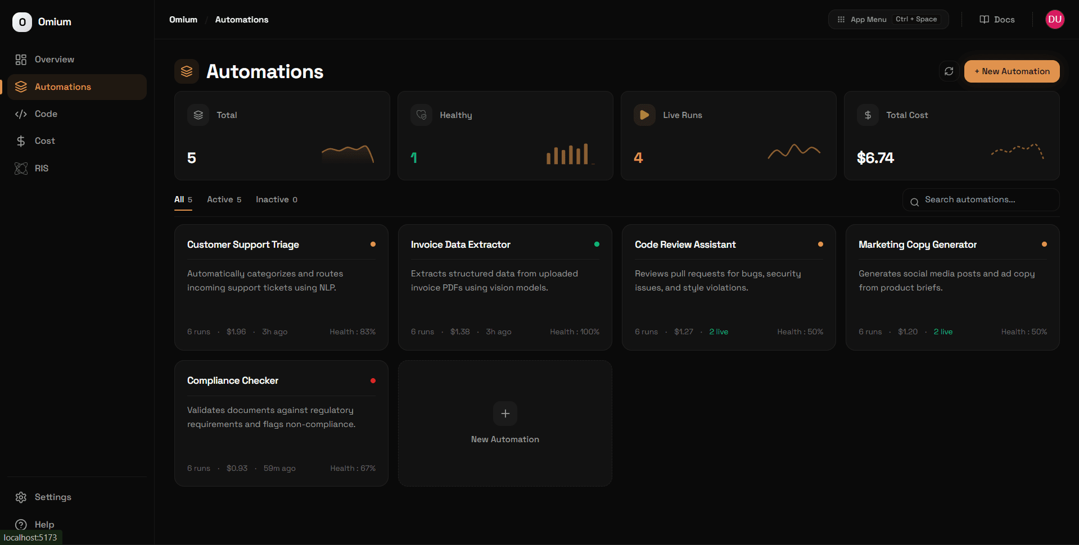The width and height of the screenshot is (1079, 545).
Task: Click the New Automation button
Action: (x=1011, y=71)
